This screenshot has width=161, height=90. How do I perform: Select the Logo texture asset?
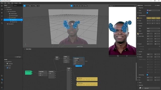click(x=9, y=68)
